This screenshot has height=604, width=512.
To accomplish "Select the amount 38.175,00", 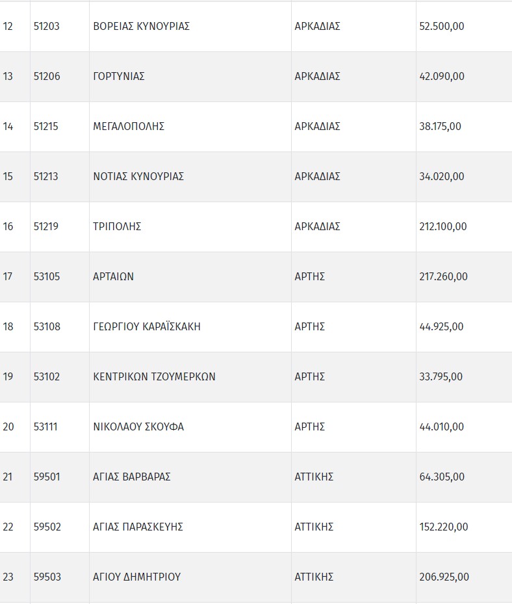I will [x=440, y=127].
